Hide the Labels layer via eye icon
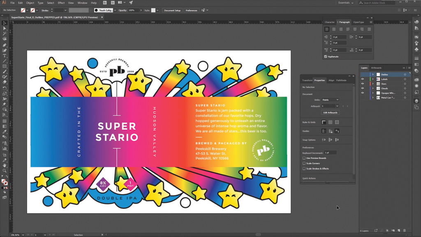This screenshot has height=237, width=421. point(363,79)
